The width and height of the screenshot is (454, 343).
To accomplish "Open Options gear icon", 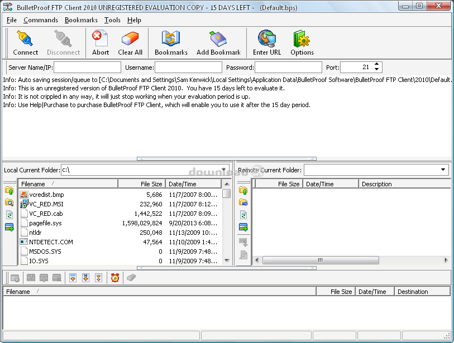I will coord(302,38).
